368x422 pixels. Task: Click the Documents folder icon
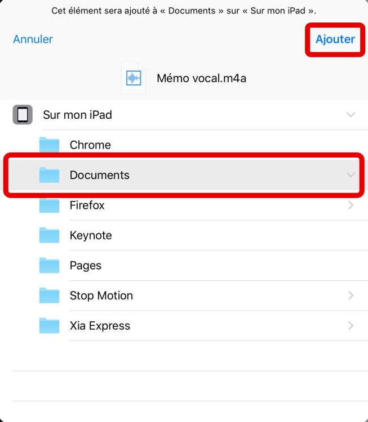coord(50,175)
